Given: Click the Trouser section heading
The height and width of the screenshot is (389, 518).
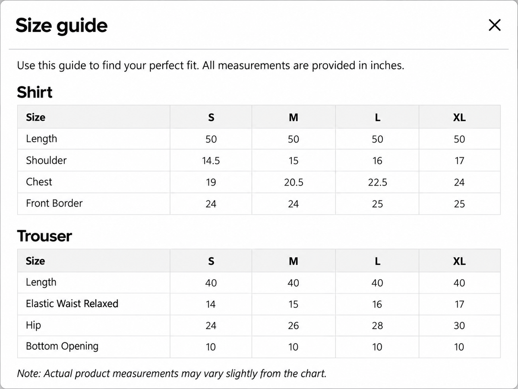Looking at the screenshot, I should click(x=44, y=236).
